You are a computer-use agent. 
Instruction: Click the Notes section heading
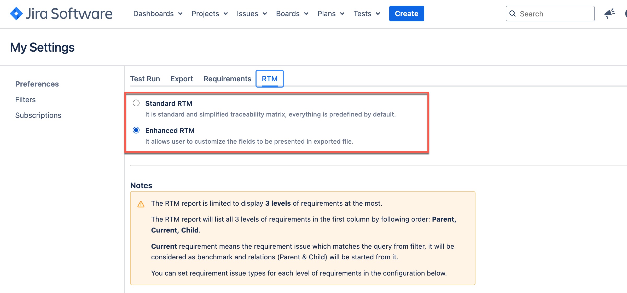click(141, 186)
